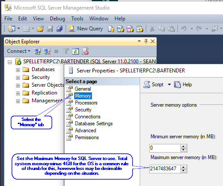The width and height of the screenshot is (223, 186).
Task: Click the Disconnect icon in Object Explorer
Action: click(x=47, y=51)
